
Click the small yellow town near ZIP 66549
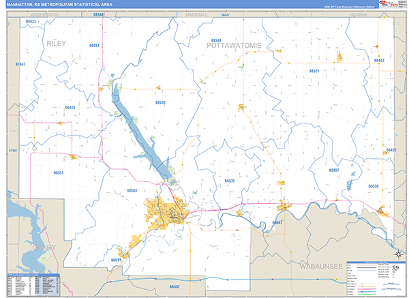tap(241, 107)
